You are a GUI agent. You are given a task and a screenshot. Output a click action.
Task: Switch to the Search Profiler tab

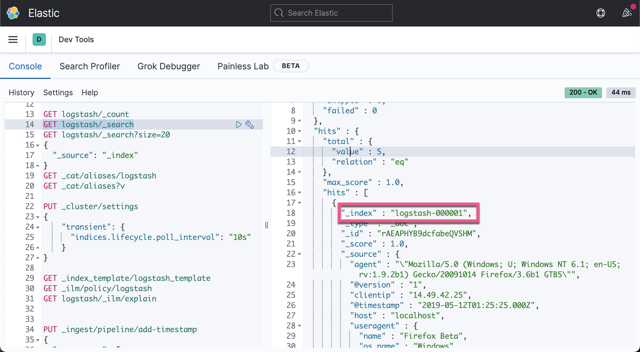pyautogui.click(x=90, y=66)
